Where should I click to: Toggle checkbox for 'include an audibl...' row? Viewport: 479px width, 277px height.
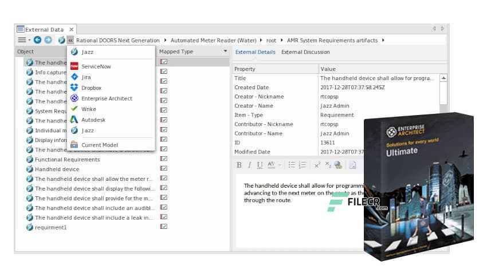coord(164,207)
